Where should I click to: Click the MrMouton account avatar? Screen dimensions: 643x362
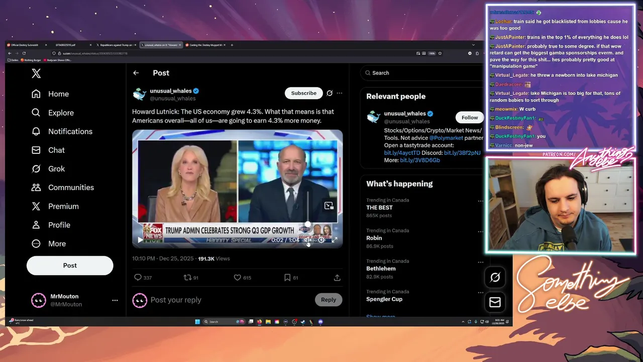point(39,300)
